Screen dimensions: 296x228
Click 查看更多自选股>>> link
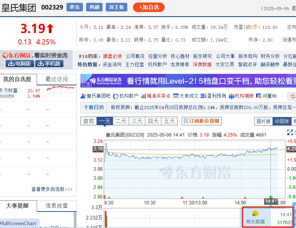click(x=52, y=189)
